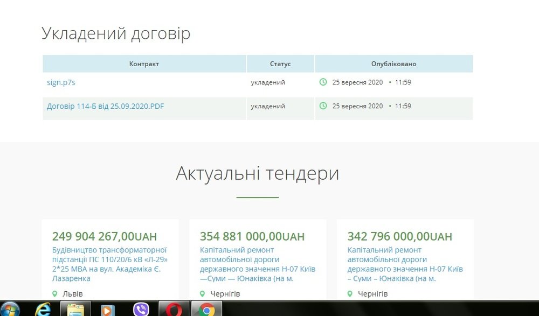Open the Будівництво трансформаторної підстанції tender
539x316 pixels.
109,264
